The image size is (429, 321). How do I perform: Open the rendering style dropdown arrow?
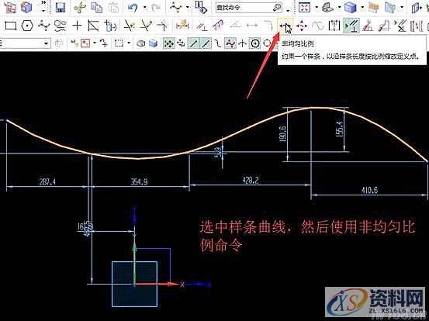[362, 8]
